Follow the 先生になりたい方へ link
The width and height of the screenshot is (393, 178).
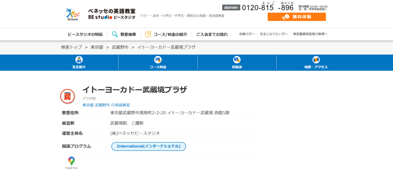274,34
